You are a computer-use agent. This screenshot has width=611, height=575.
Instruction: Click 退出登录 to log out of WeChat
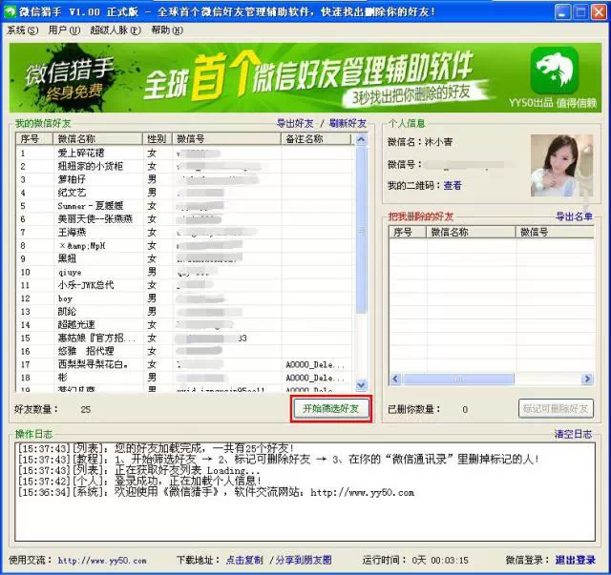pos(576,560)
